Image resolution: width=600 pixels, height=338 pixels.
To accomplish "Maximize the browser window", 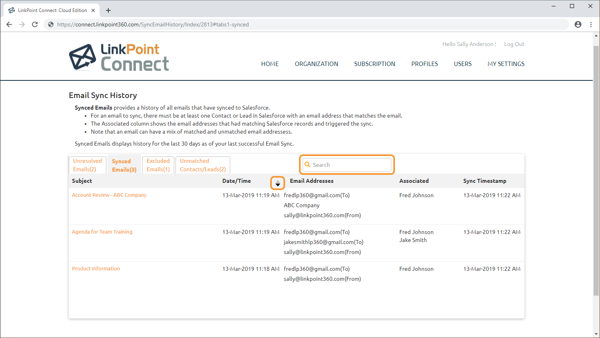I will coord(572,6).
